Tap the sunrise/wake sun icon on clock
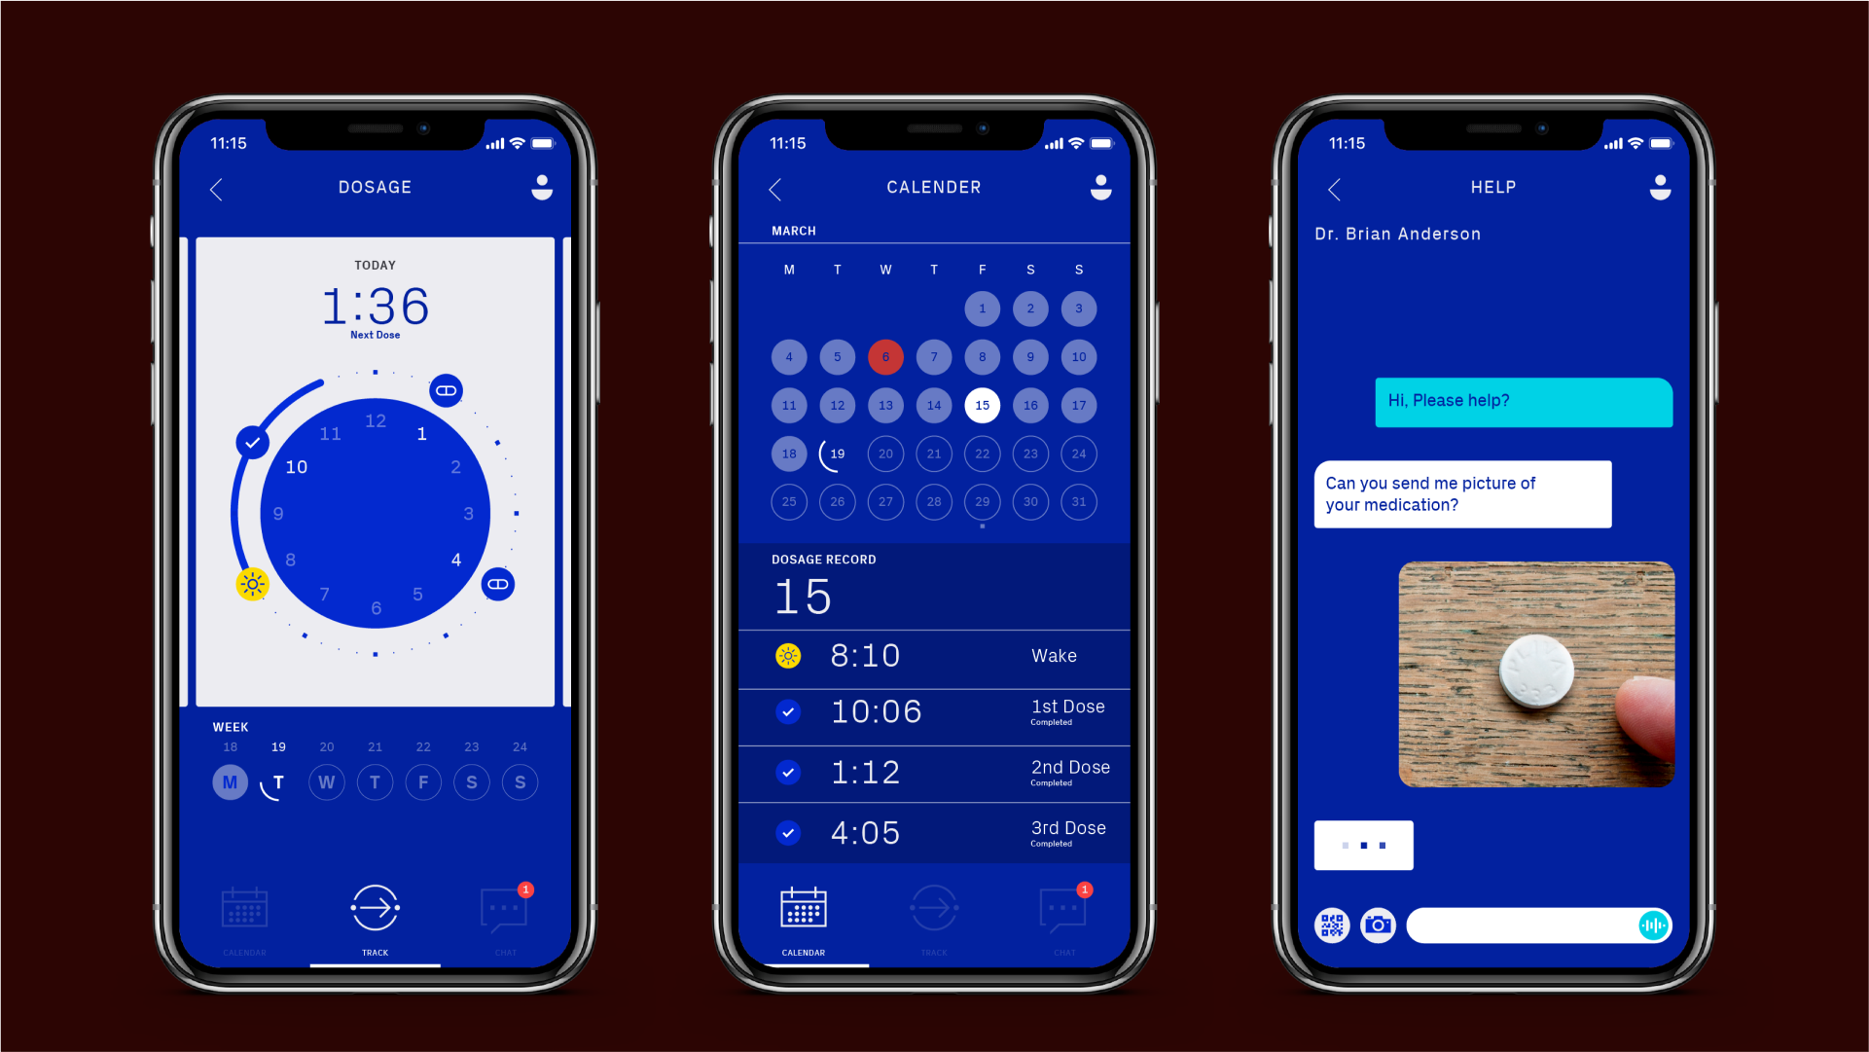 point(253,583)
